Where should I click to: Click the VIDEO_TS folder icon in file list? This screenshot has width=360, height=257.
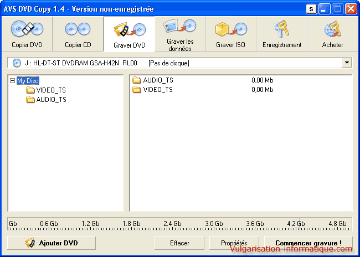137,90
